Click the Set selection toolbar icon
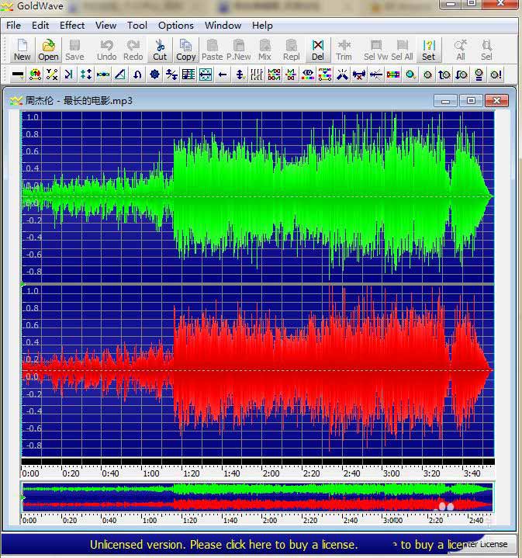522x558 pixels. tap(429, 50)
